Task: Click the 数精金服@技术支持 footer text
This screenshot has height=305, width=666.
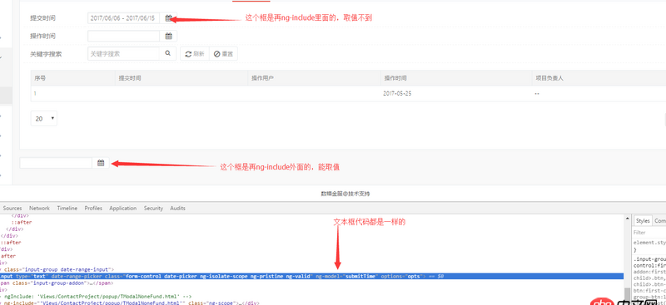Action: click(x=345, y=194)
